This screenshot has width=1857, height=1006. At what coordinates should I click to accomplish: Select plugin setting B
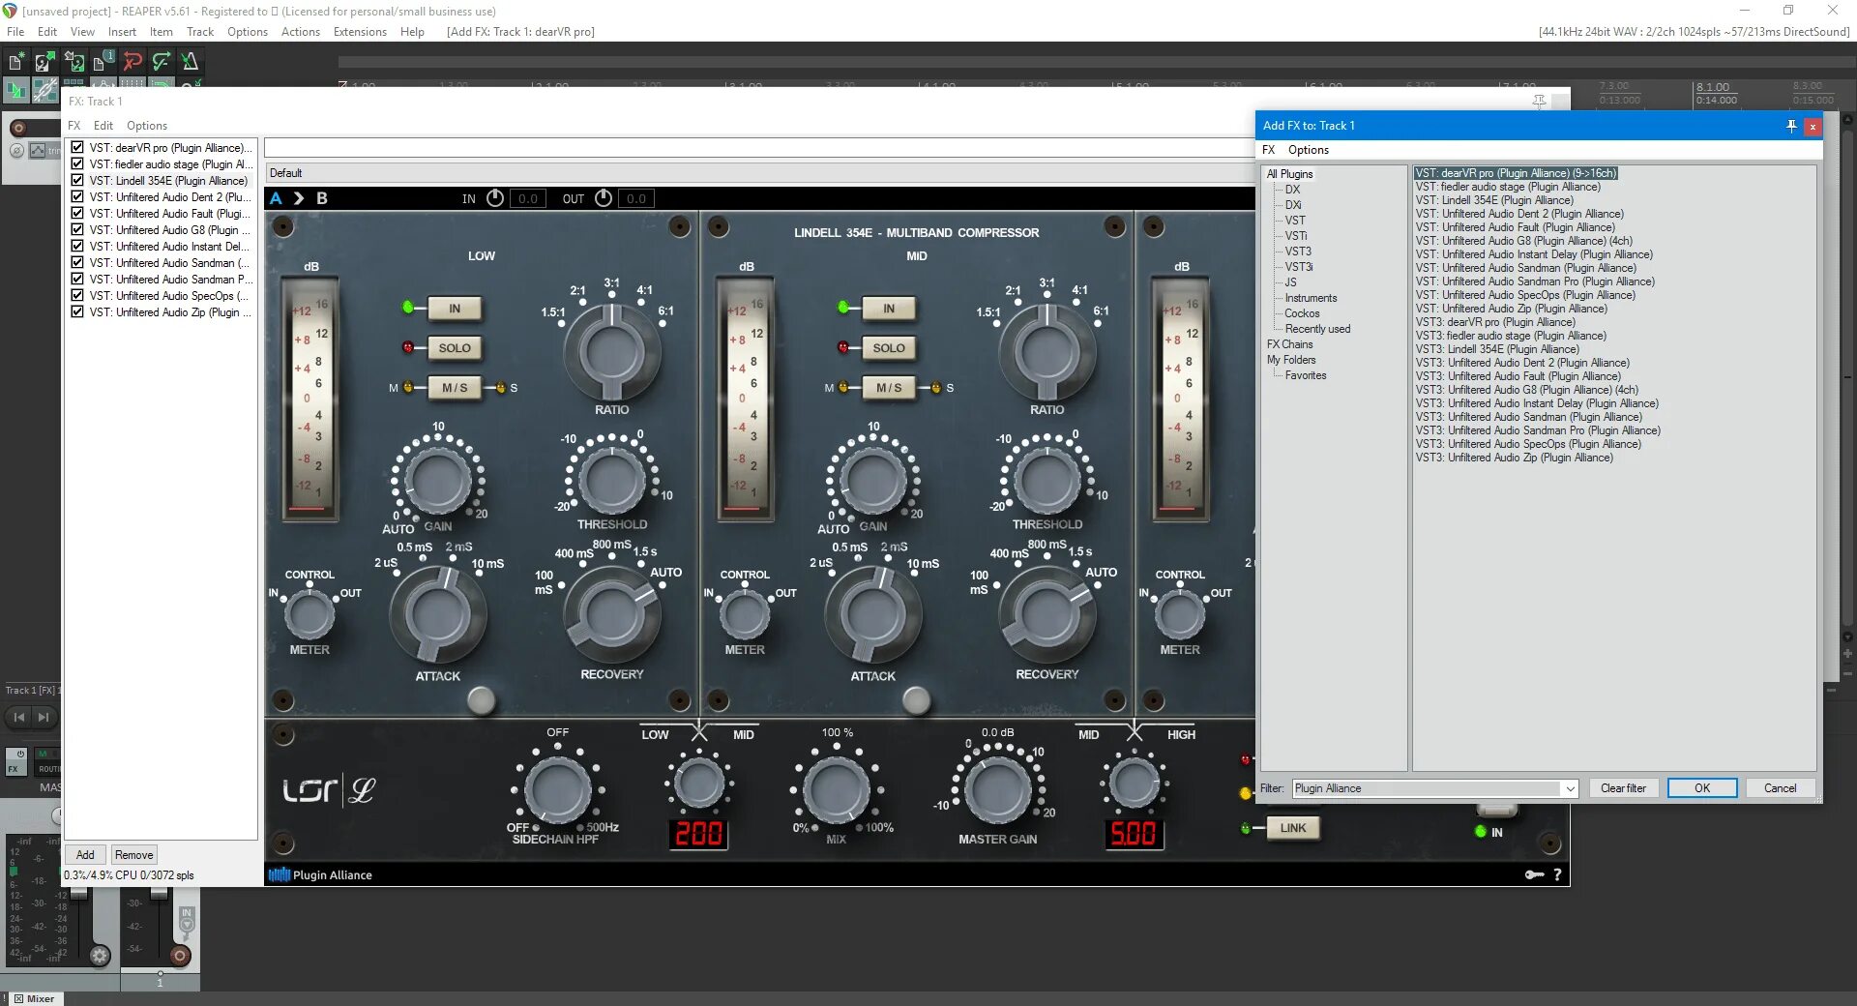[x=322, y=198]
